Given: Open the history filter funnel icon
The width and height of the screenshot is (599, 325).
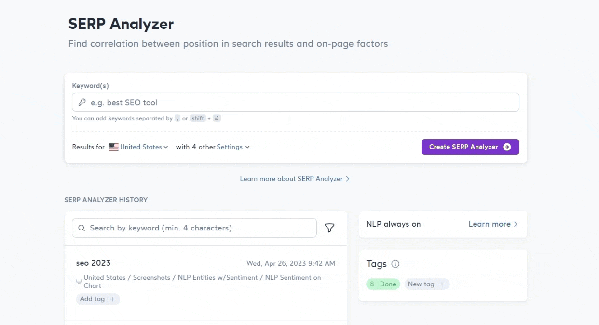Looking at the screenshot, I should [329, 228].
